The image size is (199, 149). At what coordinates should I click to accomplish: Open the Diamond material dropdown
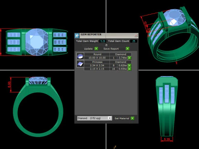94,118
